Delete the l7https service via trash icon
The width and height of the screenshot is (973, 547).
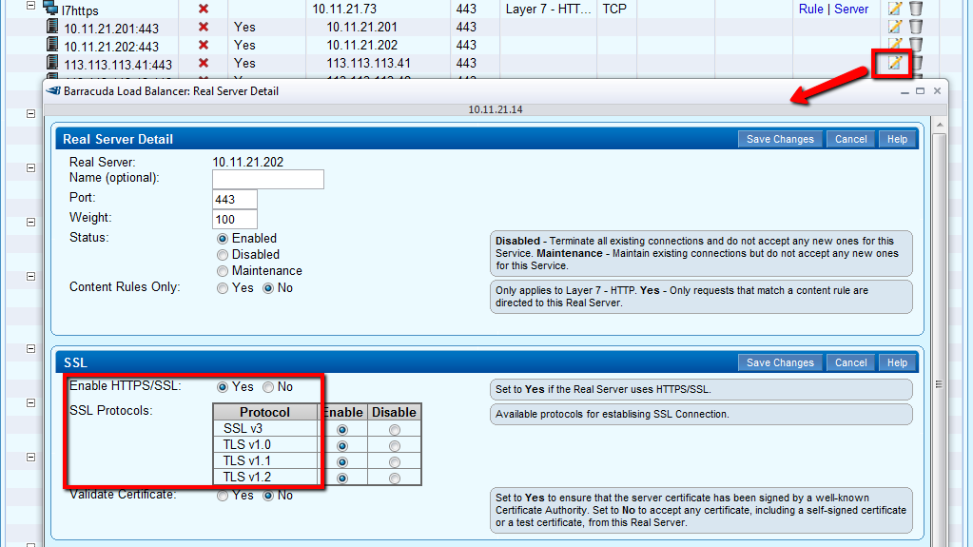click(x=915, y=9)
